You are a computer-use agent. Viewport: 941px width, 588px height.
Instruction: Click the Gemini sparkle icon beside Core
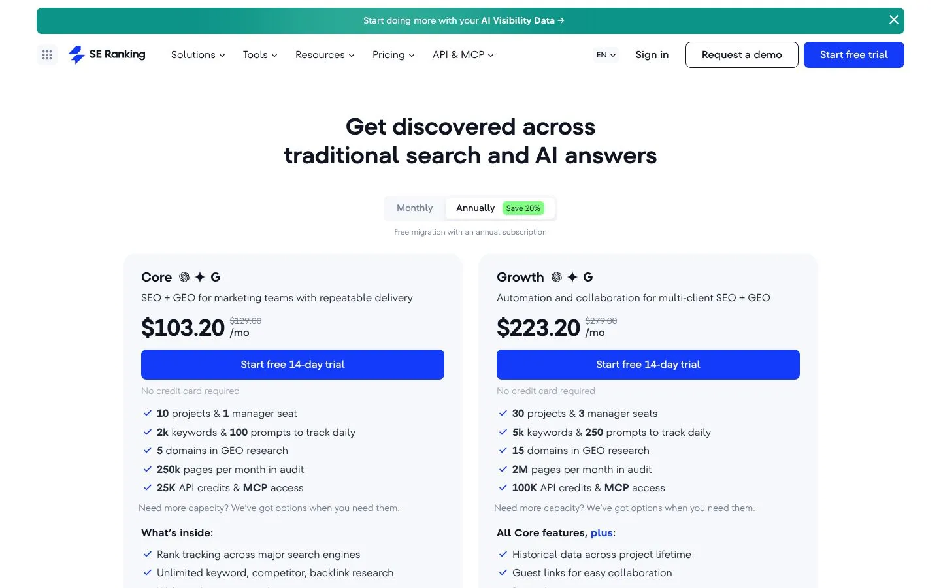click(x=200, y=277)
